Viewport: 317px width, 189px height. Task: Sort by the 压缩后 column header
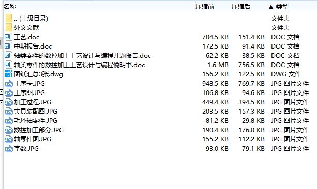(x=241, y=7)
